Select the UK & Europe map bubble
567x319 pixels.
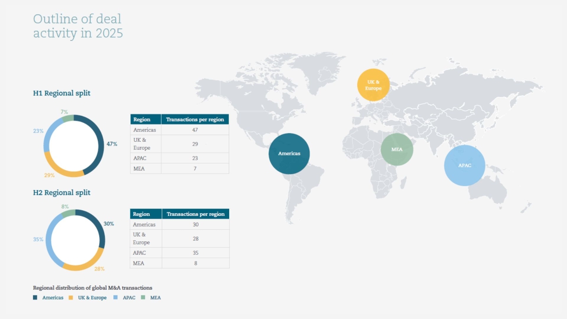373,85
